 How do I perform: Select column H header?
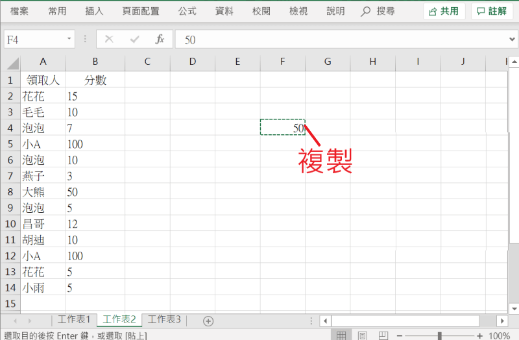tap(372, 62)
